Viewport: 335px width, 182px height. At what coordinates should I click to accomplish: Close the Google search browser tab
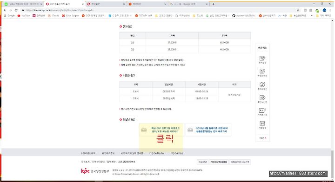[x=207, y=4]
